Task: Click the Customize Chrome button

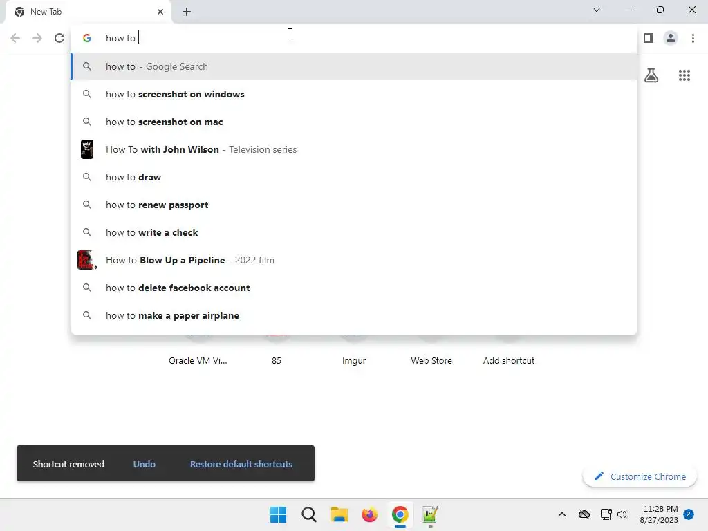Action: 640,476
